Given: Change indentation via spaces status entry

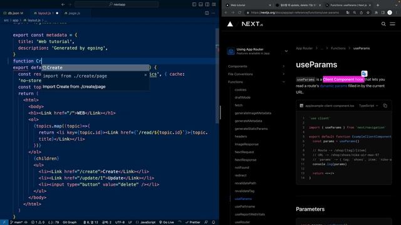Looking at the screenshot, I should coord(107,222).
